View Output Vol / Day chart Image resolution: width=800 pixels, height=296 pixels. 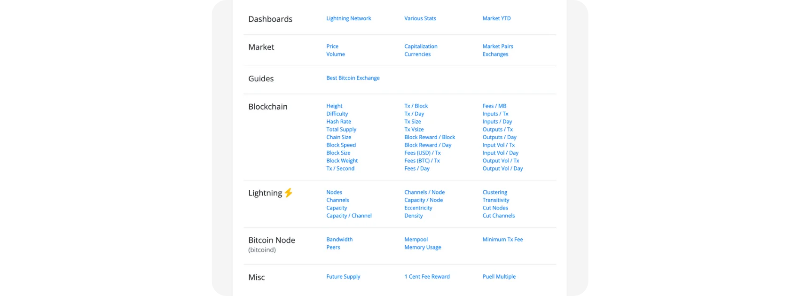[x=502, y=169]
